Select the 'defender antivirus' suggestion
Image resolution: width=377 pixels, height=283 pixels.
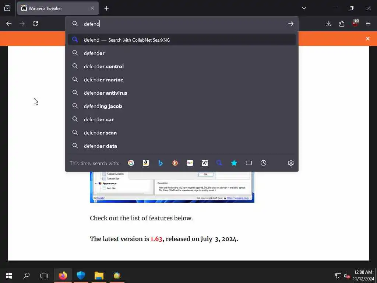coord(182,92)
